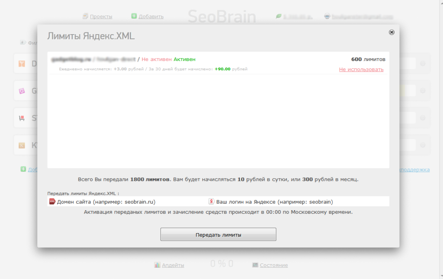Viewport: 443px width, 279px height.
Task: Click the page scrollbar down arrow
Action: point(441,276)
